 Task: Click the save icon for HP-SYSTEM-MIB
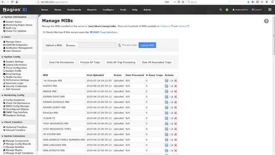(166, 134)
